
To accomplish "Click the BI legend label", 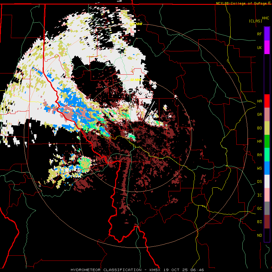I will (259, 222).
